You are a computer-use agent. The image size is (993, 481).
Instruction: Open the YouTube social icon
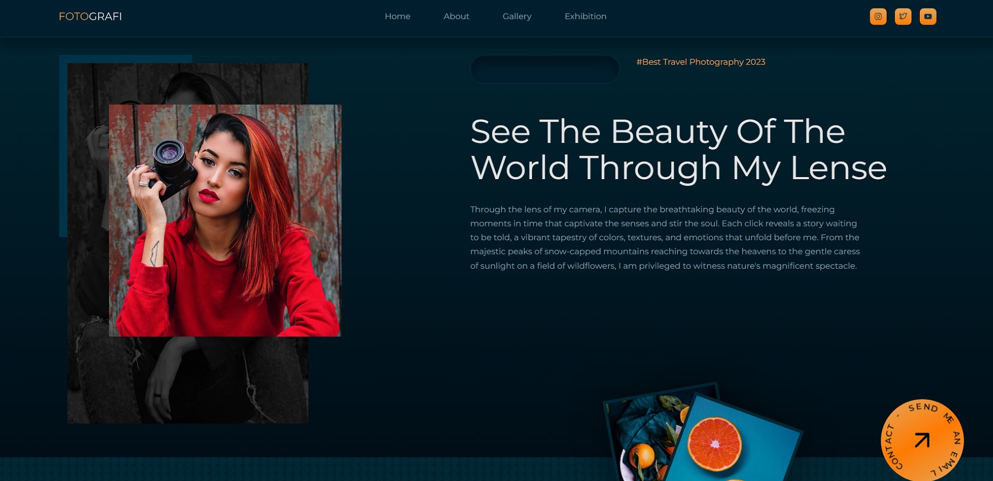point(928,16)
